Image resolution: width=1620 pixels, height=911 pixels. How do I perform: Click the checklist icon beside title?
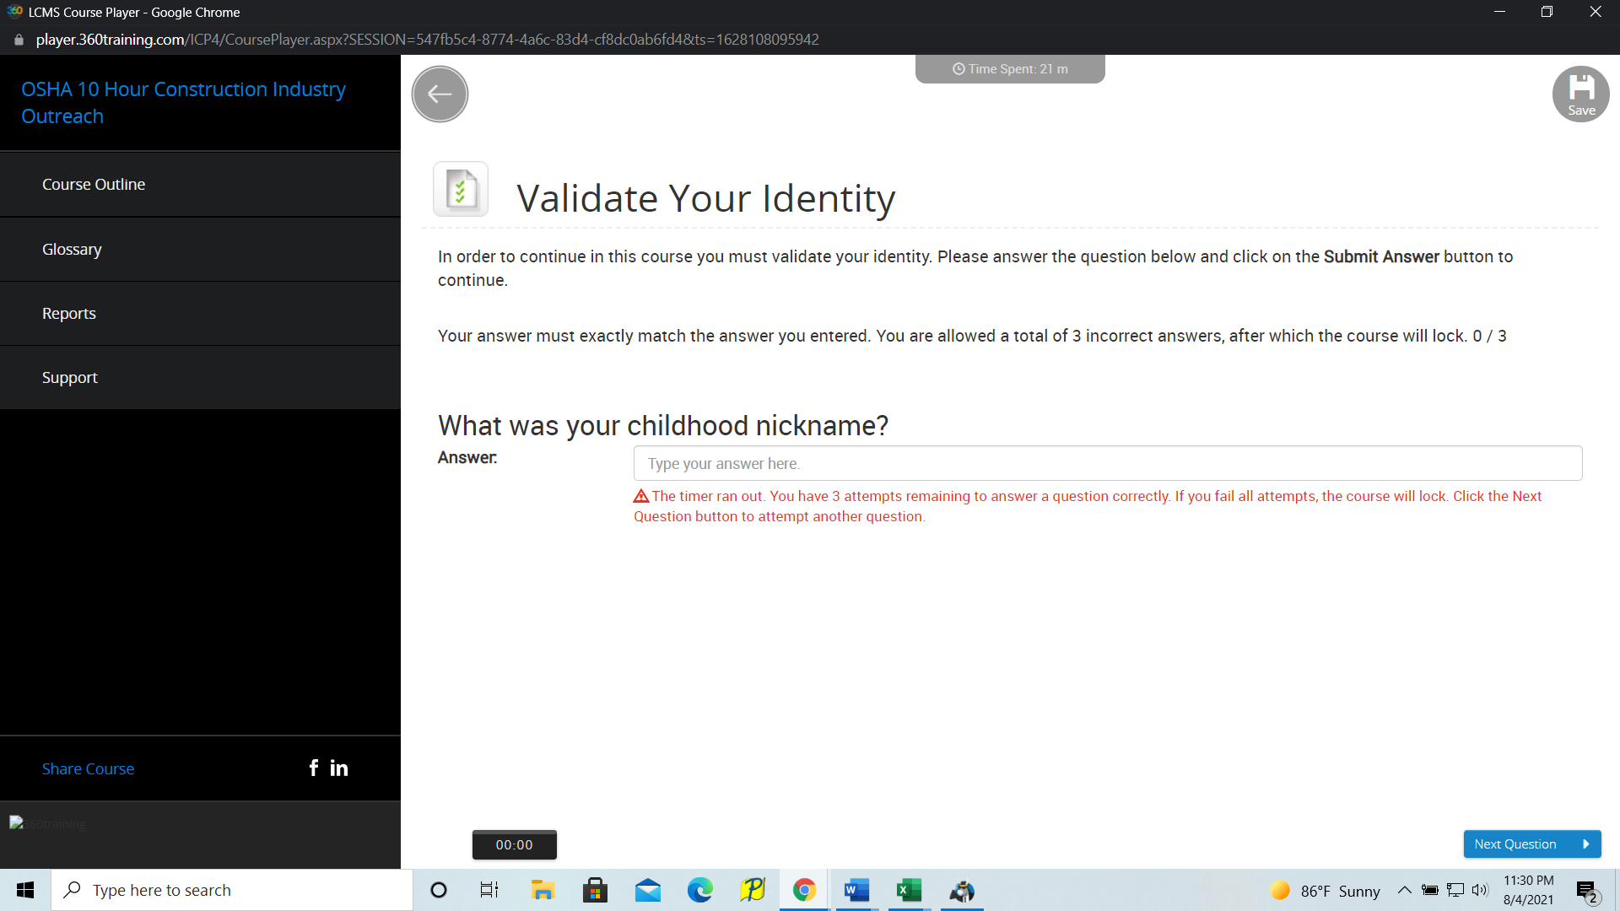click(x=461, y=190)
